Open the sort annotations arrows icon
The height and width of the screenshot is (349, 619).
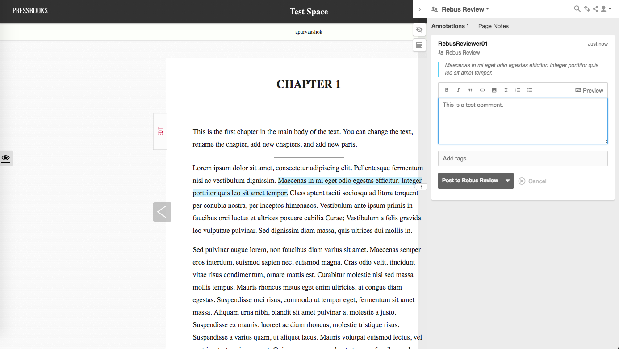coord(587,9)
